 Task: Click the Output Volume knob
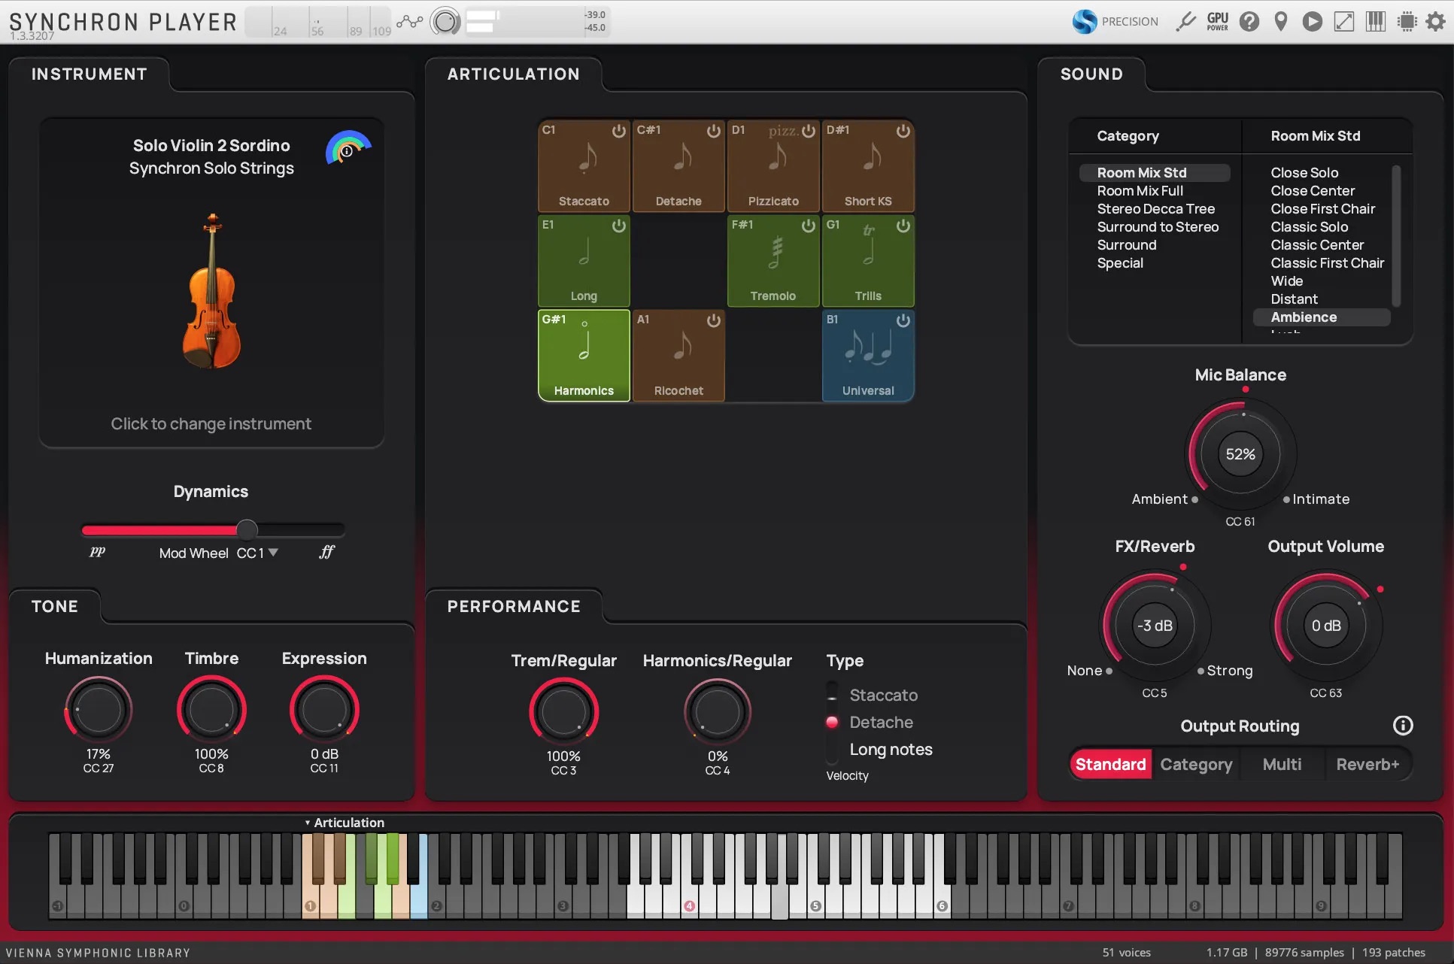[1326, 626]
